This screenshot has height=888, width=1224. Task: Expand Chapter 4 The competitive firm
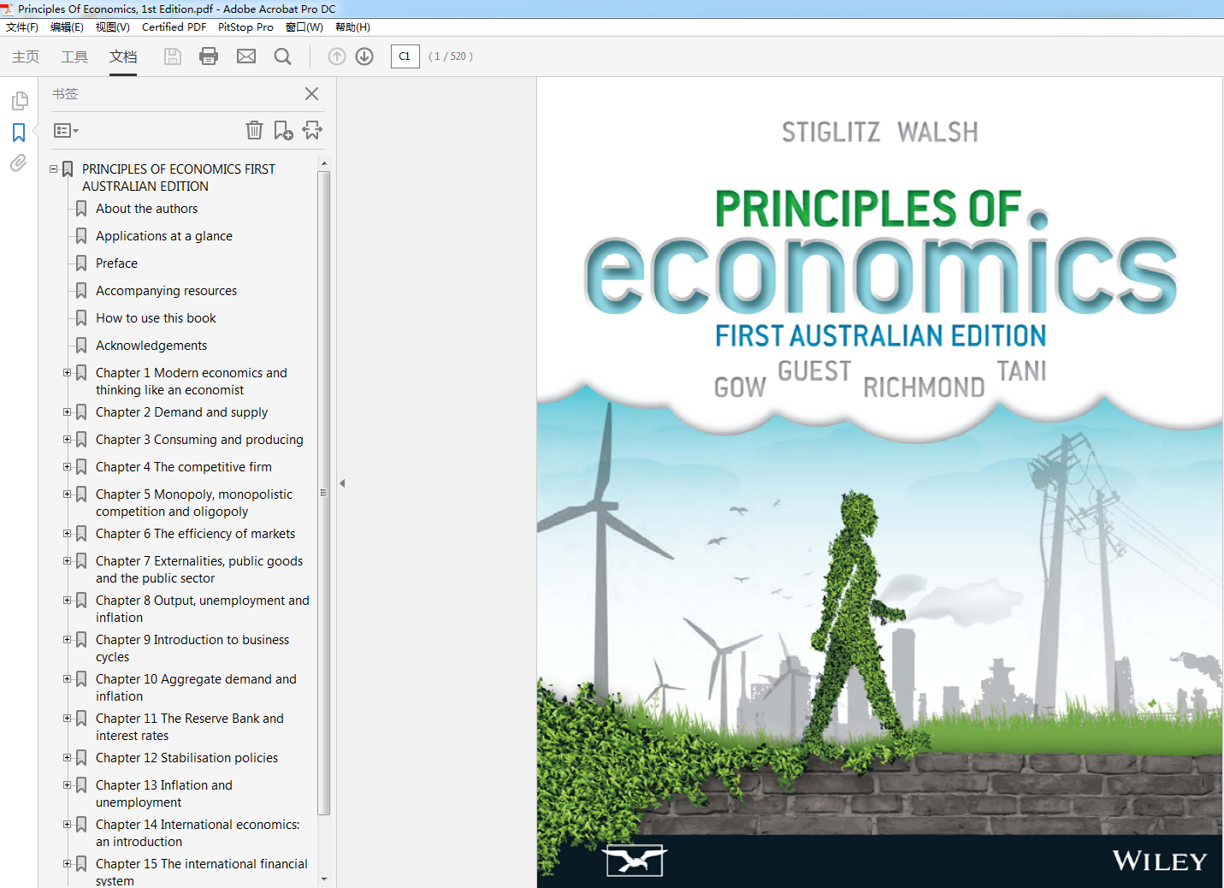67,467
